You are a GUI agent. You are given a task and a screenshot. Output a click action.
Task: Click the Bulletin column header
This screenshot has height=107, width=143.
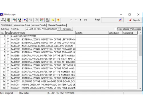point(92,33)
